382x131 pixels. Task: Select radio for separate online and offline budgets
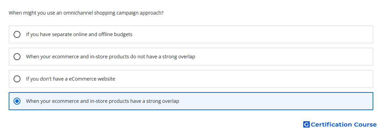(x=17, y=34)
